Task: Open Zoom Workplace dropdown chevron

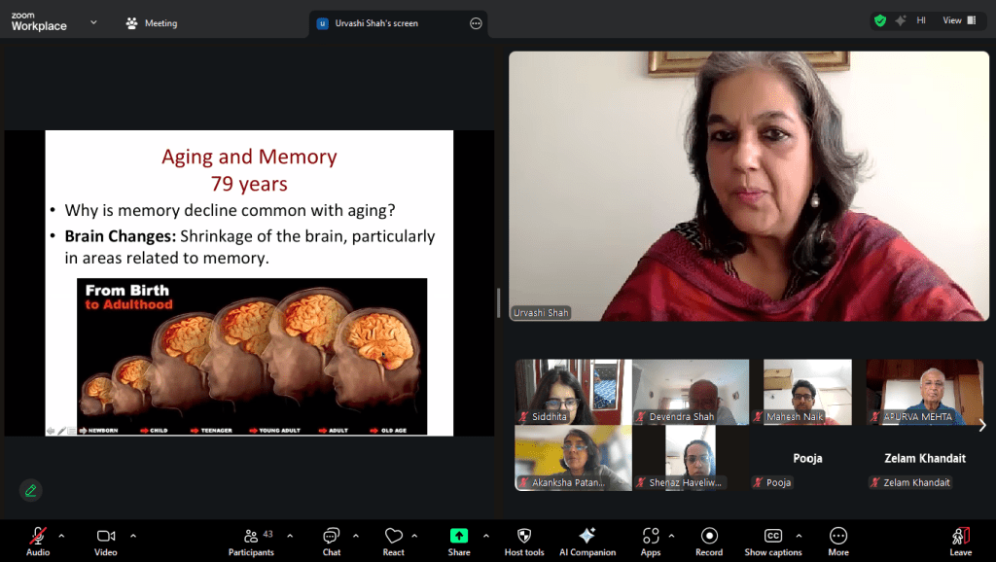Action: (93, 21)
